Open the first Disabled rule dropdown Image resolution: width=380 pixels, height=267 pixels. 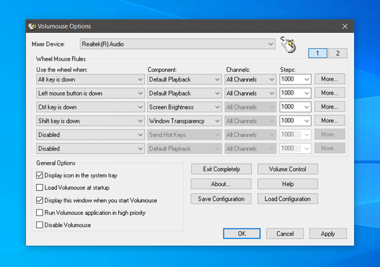[x=91, y=135]
